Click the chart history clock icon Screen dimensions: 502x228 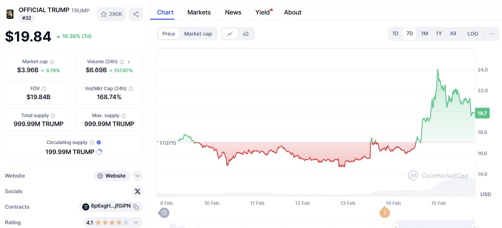(164, 213)
